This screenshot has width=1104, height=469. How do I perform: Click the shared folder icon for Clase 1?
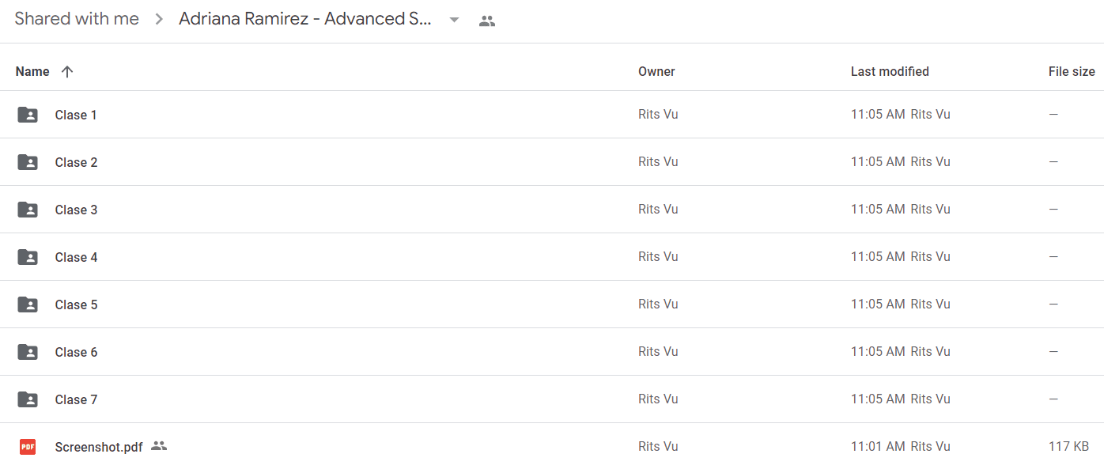(28, 115)
